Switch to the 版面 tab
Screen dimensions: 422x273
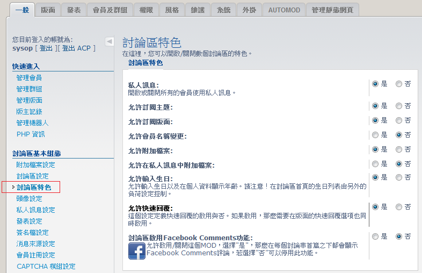[x=48, y=10]
